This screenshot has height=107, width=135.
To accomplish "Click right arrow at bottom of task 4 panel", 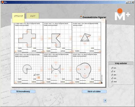I will click(42, 83).
